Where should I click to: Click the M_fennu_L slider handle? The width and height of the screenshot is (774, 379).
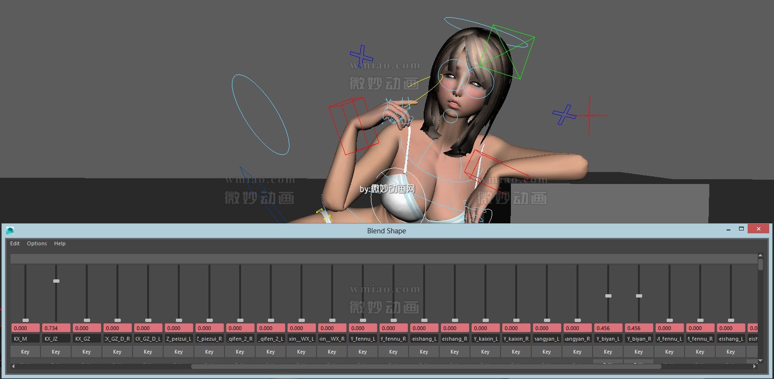pyautogui.click(x=670, y=320)
